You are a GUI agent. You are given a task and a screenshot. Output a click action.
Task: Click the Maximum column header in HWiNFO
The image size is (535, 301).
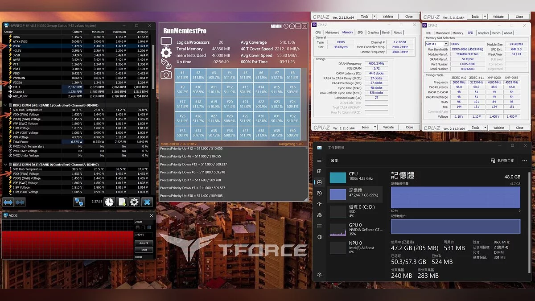(119, 32)
